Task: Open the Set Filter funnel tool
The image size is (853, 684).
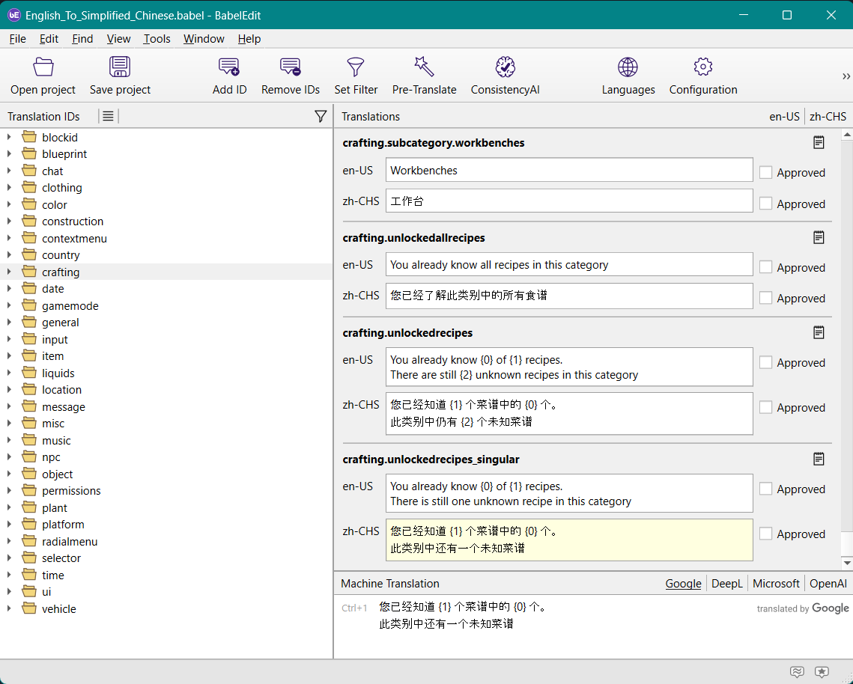Action: [x=356, y=67]
